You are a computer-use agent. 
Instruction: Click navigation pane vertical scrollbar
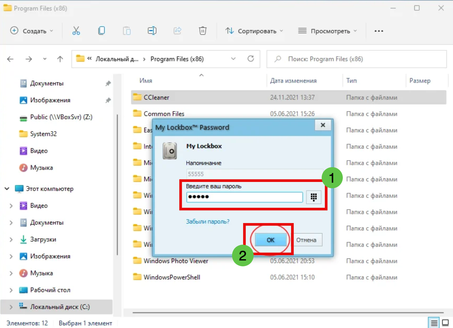coord(117,185)
